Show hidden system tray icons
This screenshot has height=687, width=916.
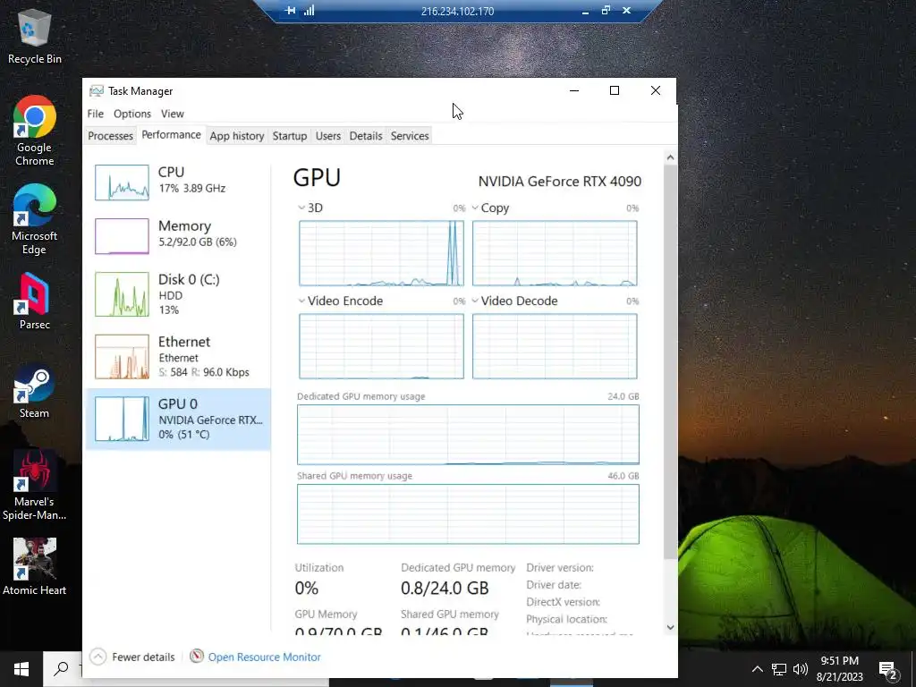pyautogui.click(x=757, y=669)
